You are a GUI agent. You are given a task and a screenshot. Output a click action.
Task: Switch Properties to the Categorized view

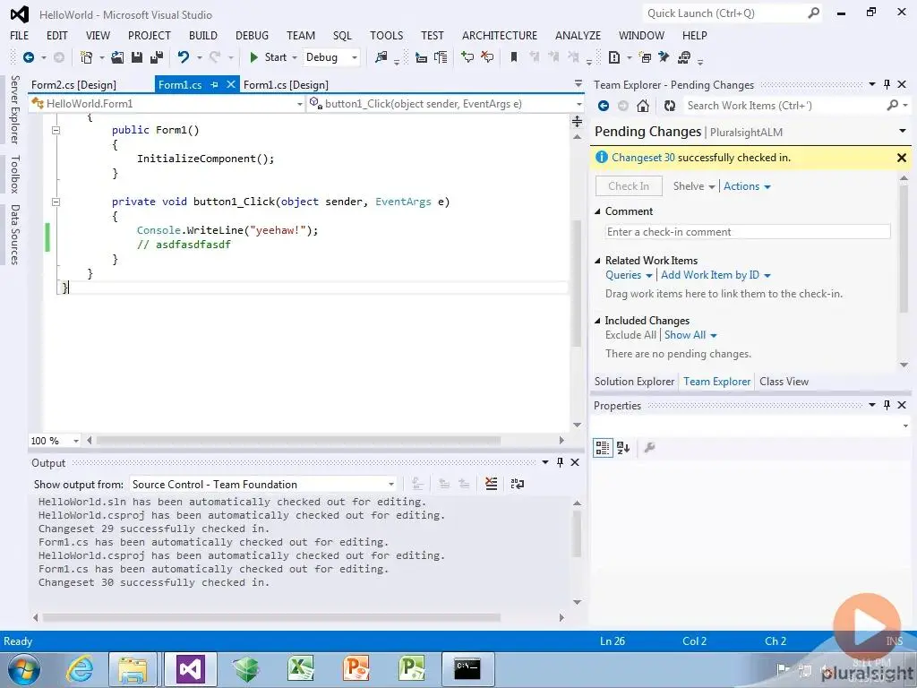[x=603, y=448]
